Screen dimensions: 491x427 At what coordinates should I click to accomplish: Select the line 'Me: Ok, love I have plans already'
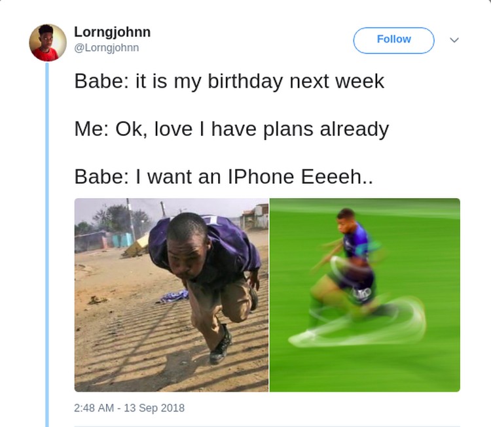pos(231,129)
